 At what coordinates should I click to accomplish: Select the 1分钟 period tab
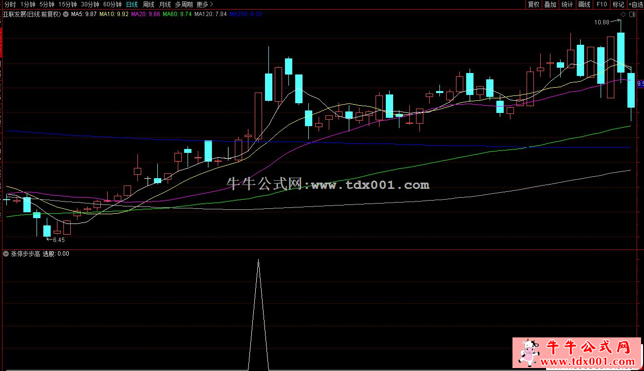click(x=28, y=4)
